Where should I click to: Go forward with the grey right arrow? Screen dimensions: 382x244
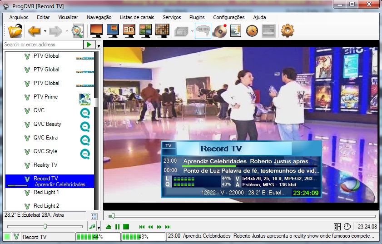[x=56, y=31]
